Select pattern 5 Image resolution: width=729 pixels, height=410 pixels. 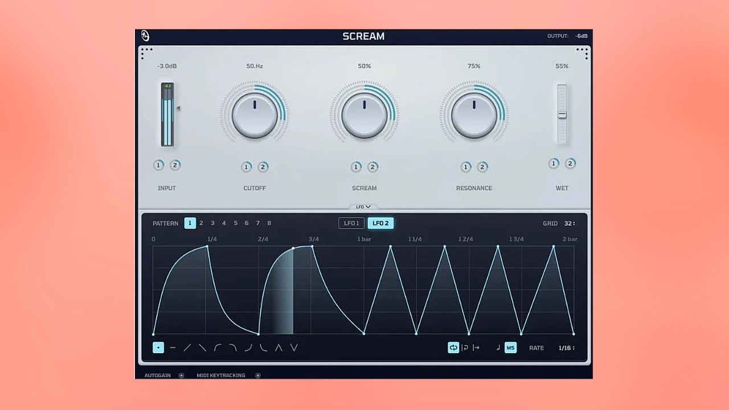click(235, 223)
